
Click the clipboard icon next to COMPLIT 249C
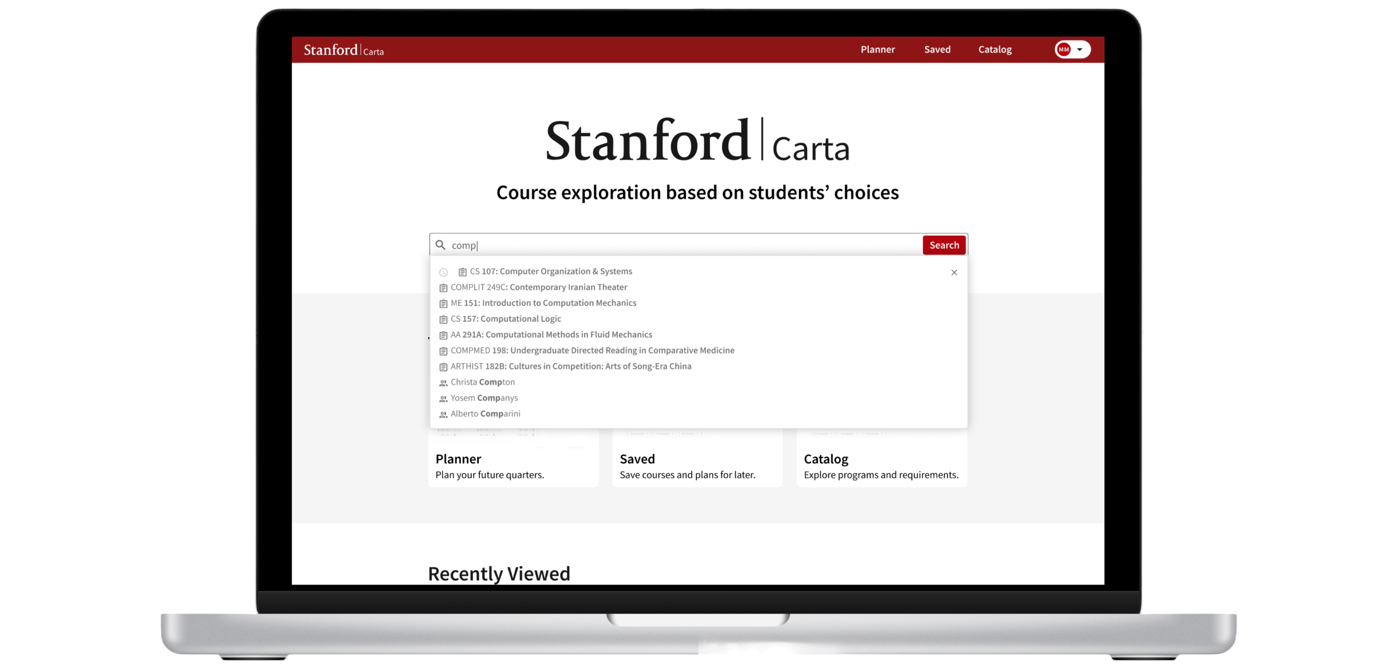coord(443,288)
